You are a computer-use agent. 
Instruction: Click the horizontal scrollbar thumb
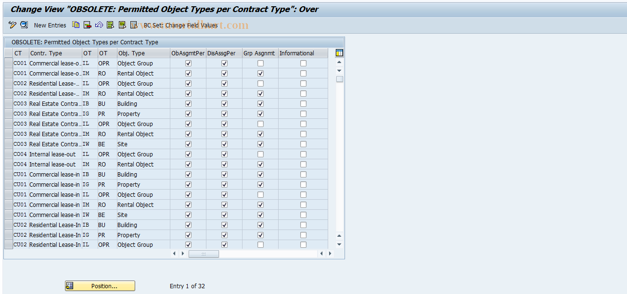point(204,254)
